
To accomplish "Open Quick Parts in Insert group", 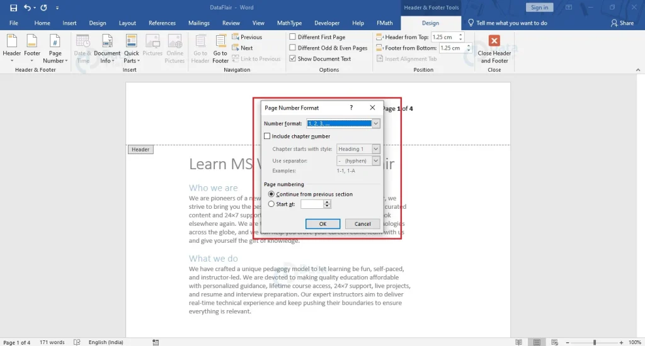I will (x=131, y=42).
